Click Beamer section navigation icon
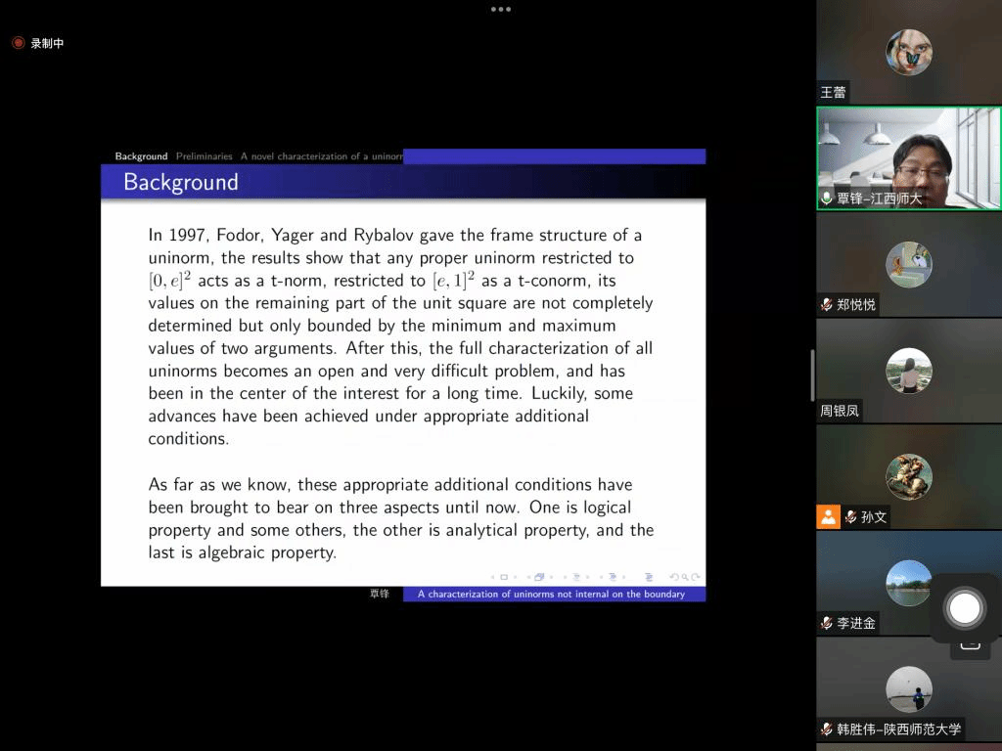Image resolution: width=1002 pixels, height=751 pixels. (x=614, y=577)
